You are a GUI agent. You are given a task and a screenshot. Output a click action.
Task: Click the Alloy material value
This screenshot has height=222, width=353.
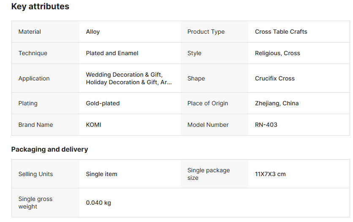(x=93, y=32)
